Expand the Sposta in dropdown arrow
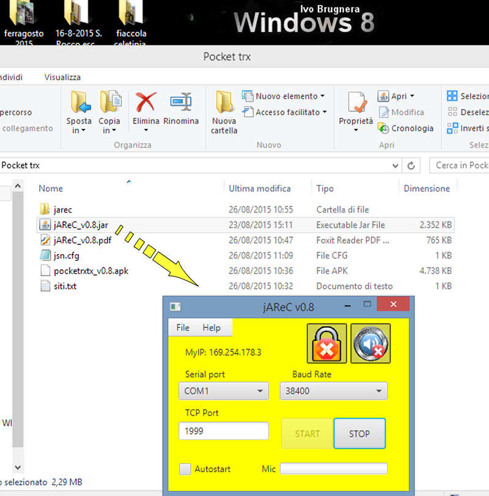This screenshot has height=496, width=489. (83, 130)
